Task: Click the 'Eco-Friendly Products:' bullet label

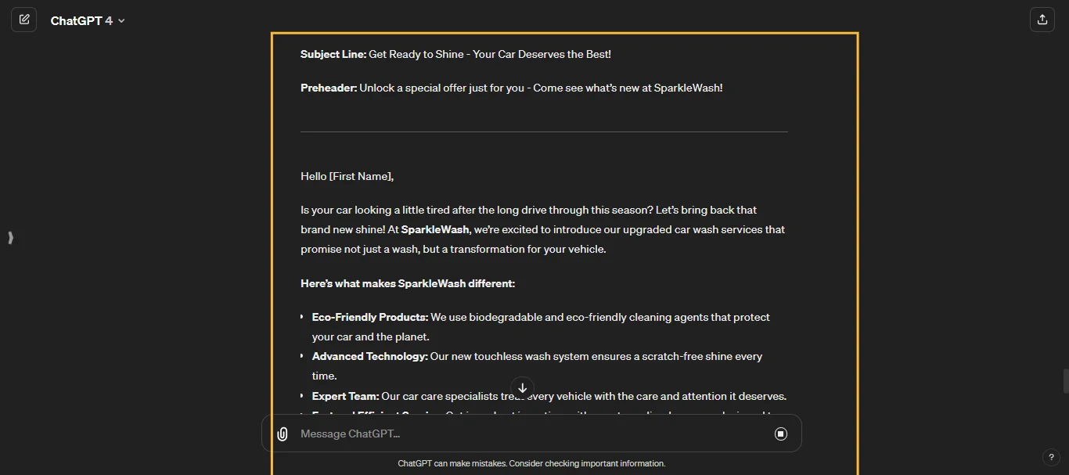Action: click(370, 317)
